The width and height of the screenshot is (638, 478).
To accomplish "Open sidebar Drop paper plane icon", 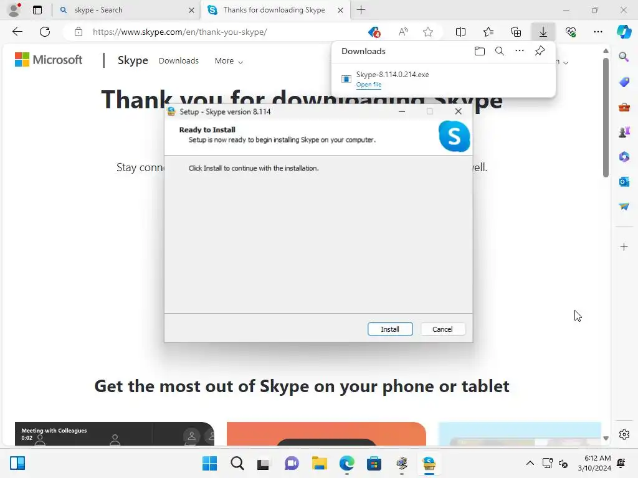I will (x=624, y=207).
